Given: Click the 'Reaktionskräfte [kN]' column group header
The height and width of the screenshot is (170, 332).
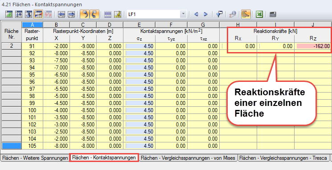Looking at the screenshot, I should pyautogui.click(x=275, y=31).
